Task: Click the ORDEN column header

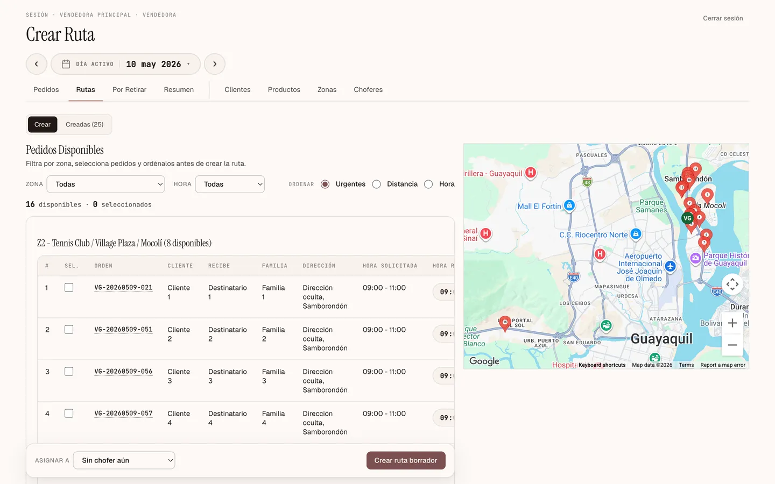Action: tap(103, 266)
